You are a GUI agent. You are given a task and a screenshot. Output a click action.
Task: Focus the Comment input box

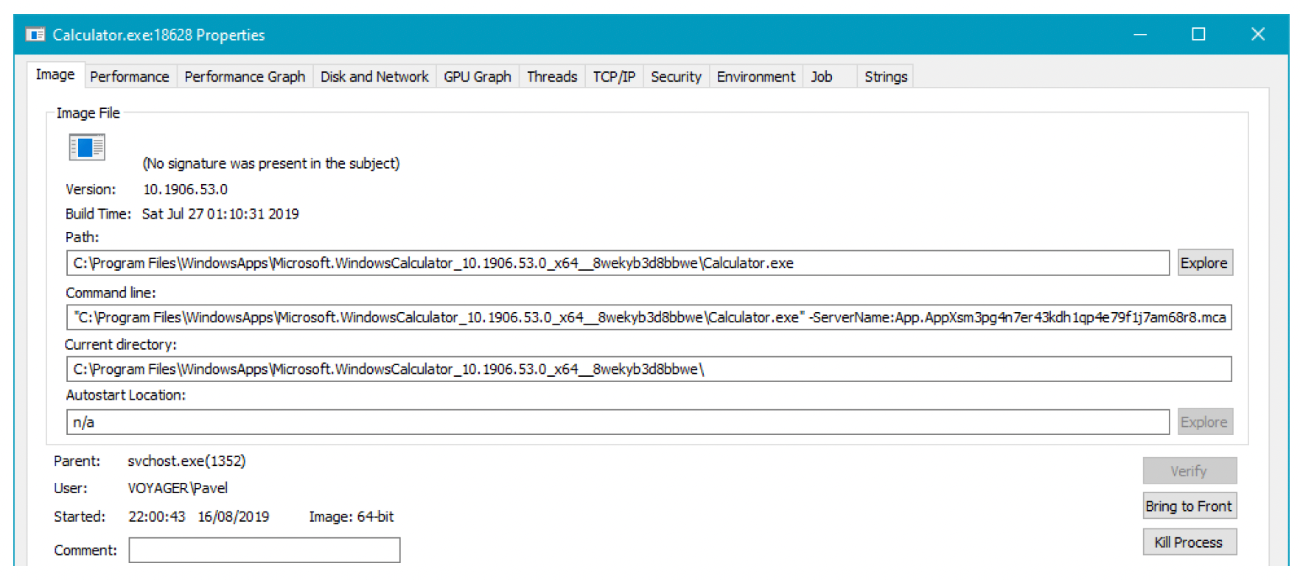[x=265, y=550]
